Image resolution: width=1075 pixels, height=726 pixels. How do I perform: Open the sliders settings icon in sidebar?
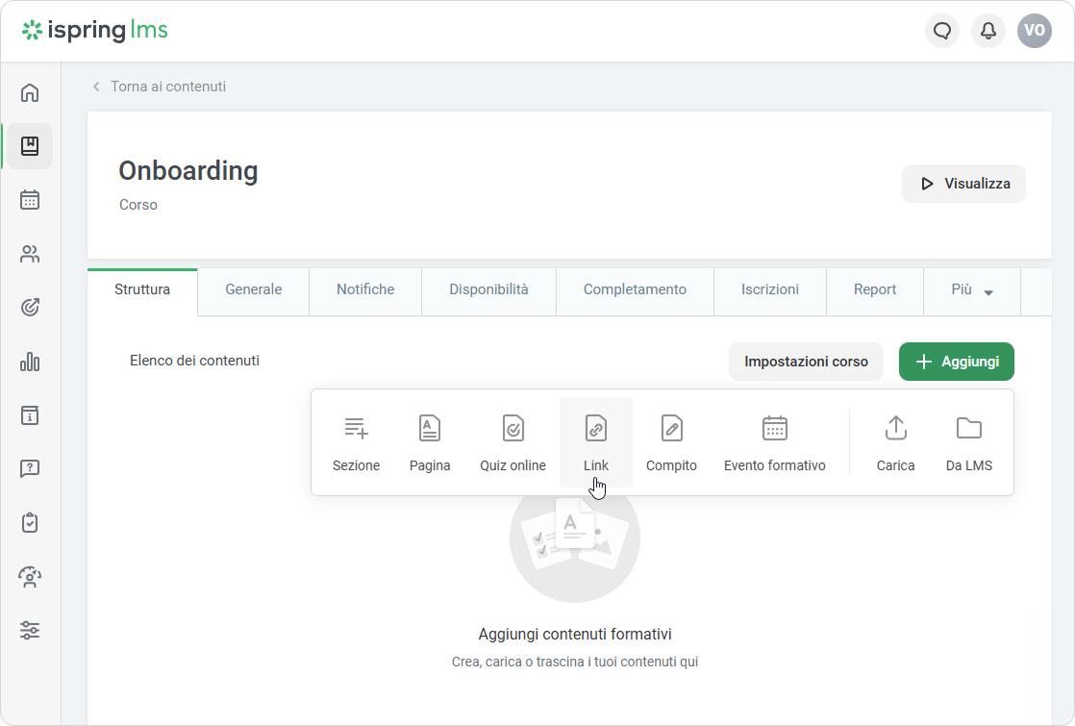[30, 631]
